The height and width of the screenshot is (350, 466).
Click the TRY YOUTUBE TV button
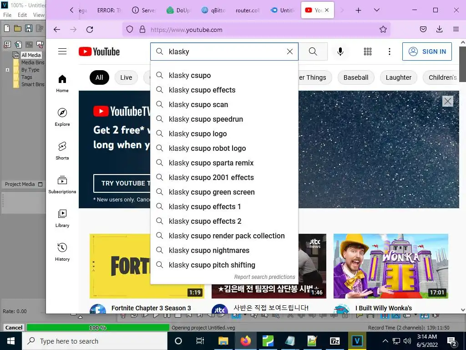[122, 183]
